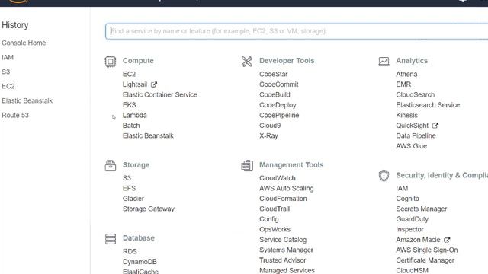Screen dimensions: 488x274
Task: Open S3 under Storage
Action: point(127,178)
